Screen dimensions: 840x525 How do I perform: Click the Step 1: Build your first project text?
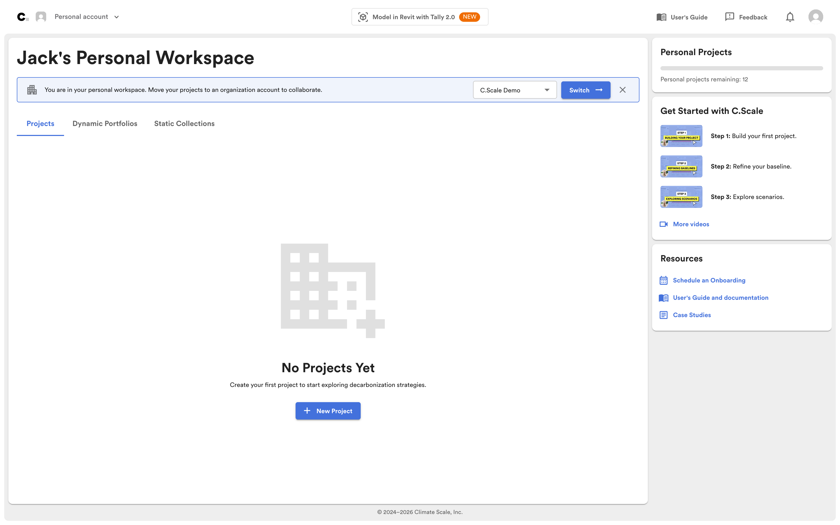754,136
